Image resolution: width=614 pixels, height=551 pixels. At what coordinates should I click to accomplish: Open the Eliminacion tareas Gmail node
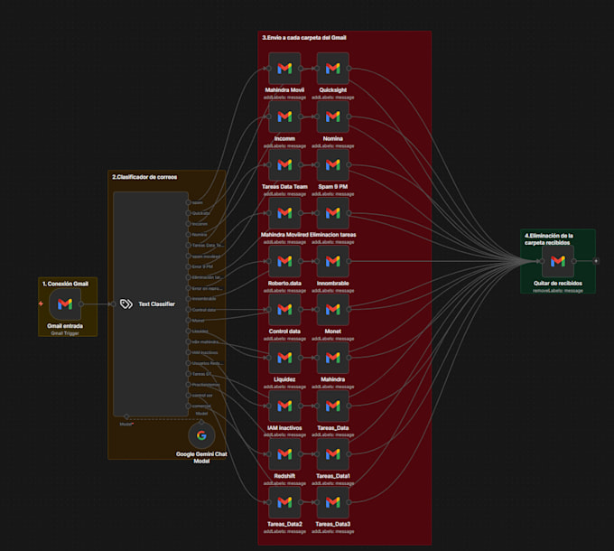(x=333, y=213)
